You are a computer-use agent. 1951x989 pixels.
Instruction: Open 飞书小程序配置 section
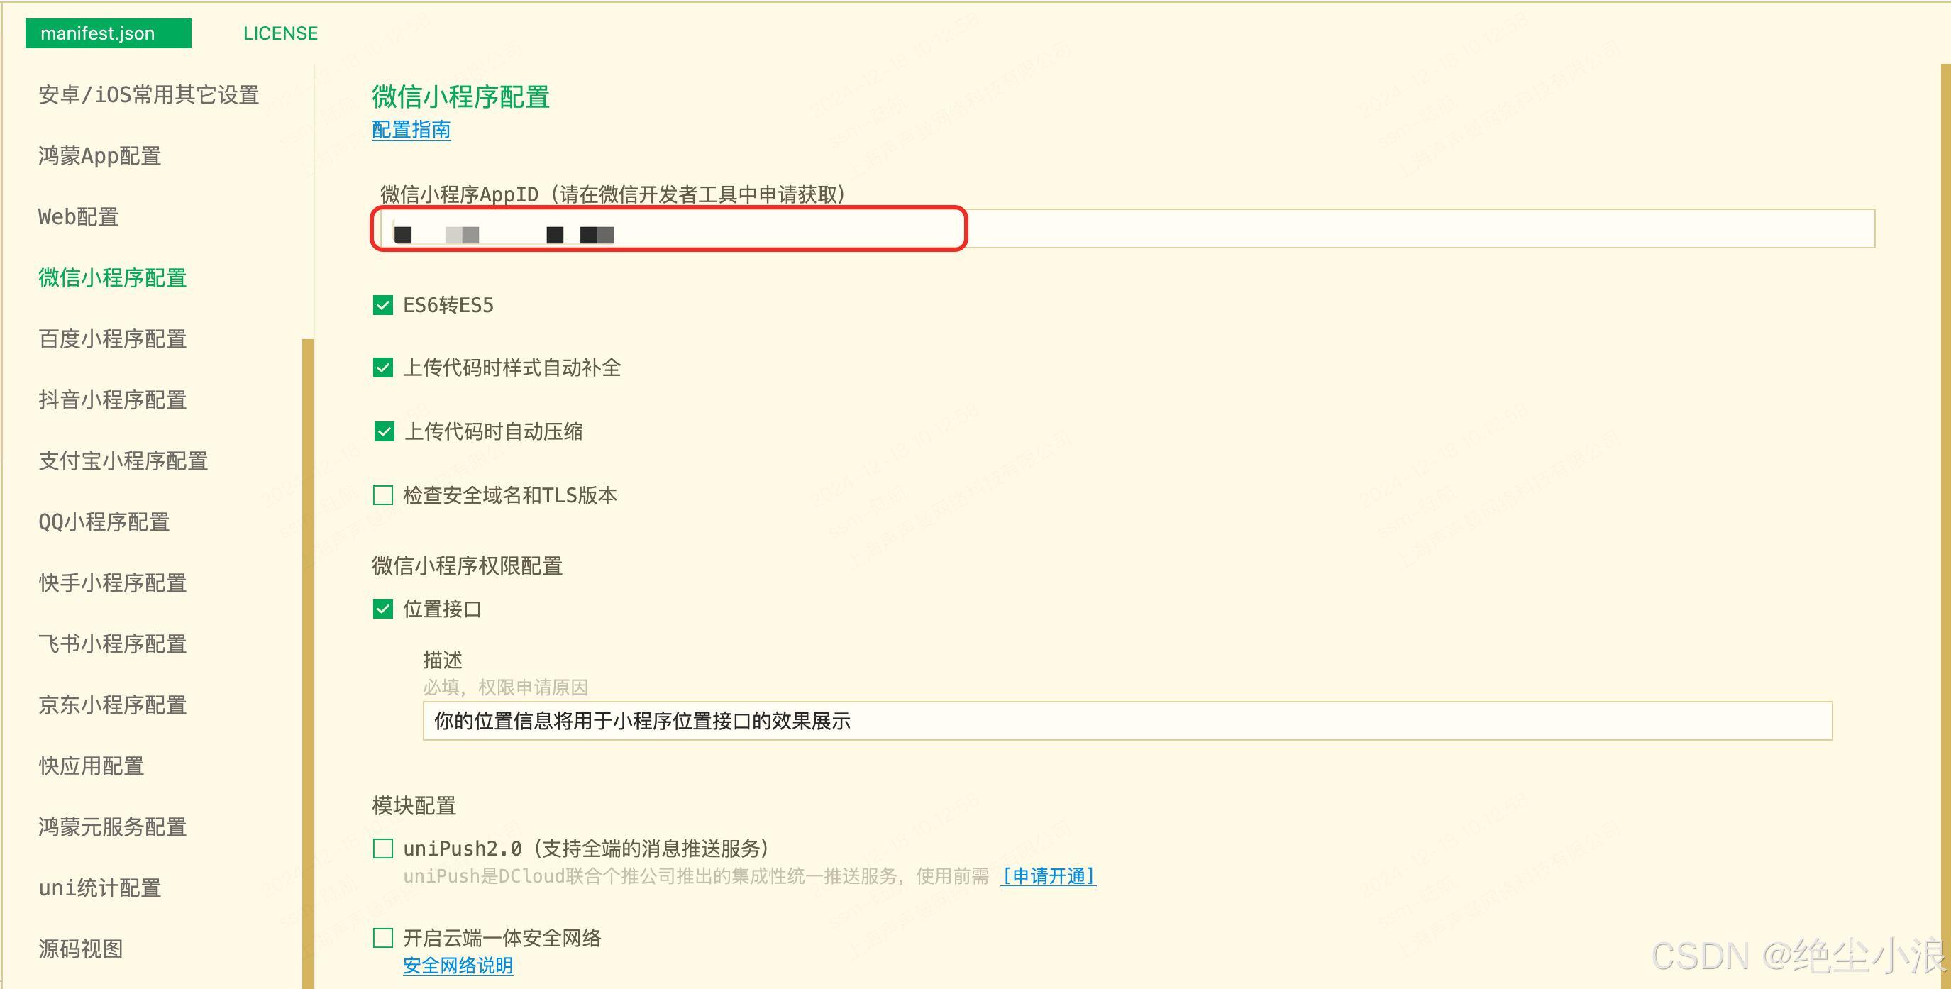[113, 643]
